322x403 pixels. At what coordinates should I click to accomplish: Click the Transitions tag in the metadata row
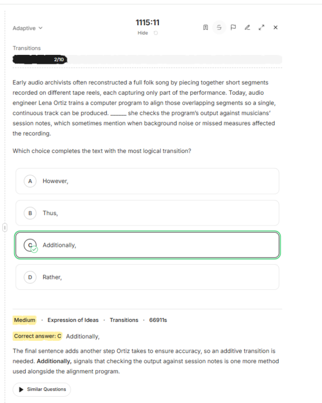[124, 320]
